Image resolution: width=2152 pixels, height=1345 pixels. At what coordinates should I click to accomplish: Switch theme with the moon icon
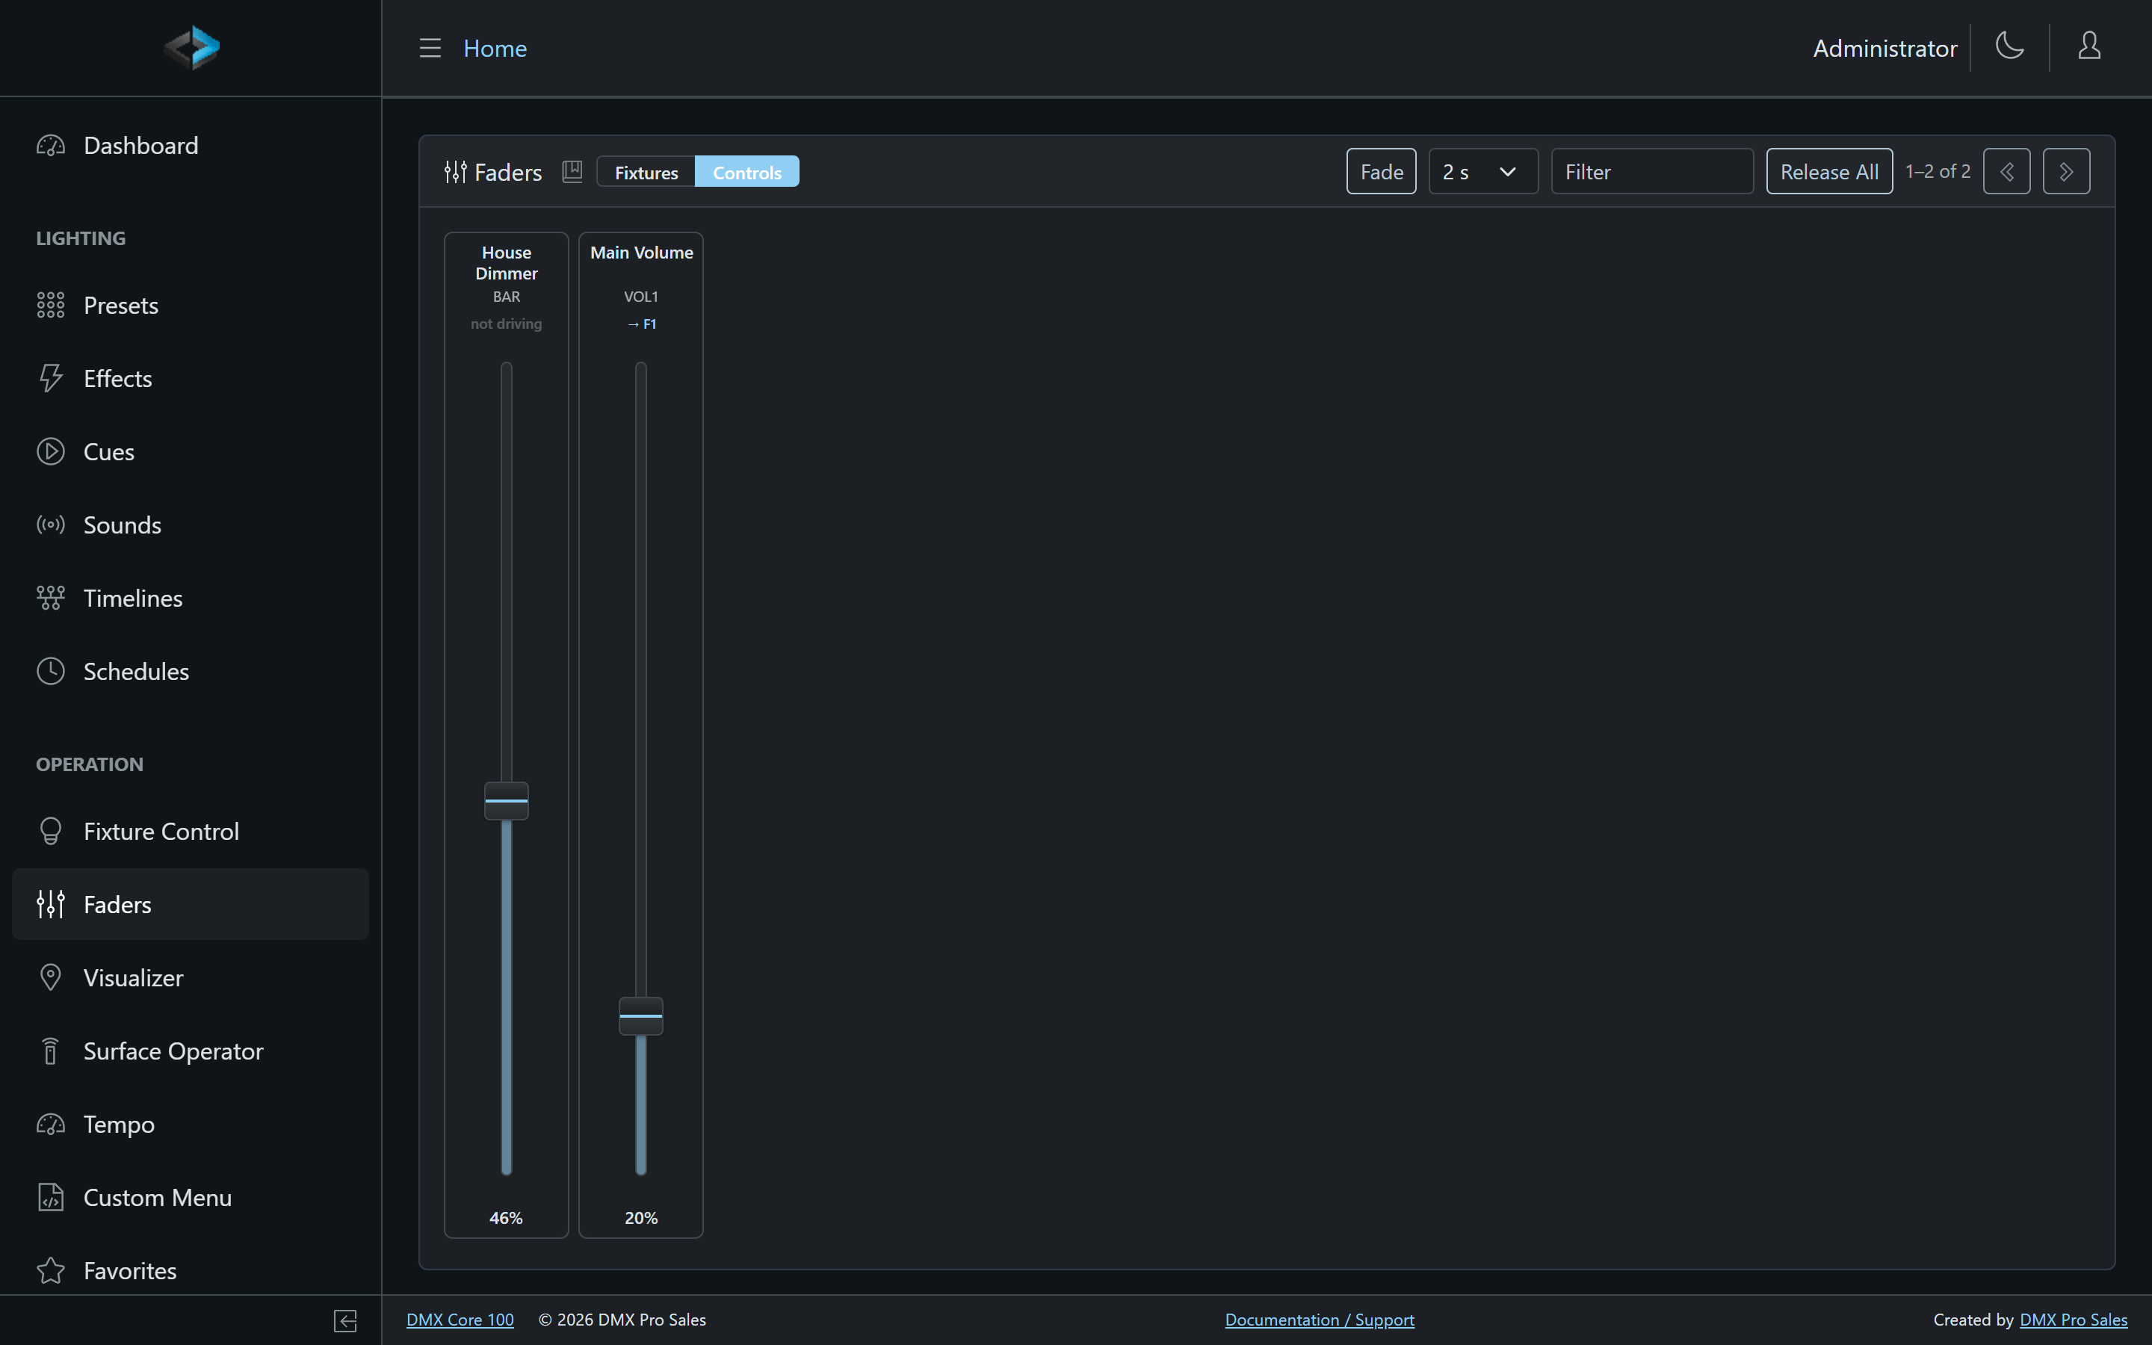coord(2010,46)
